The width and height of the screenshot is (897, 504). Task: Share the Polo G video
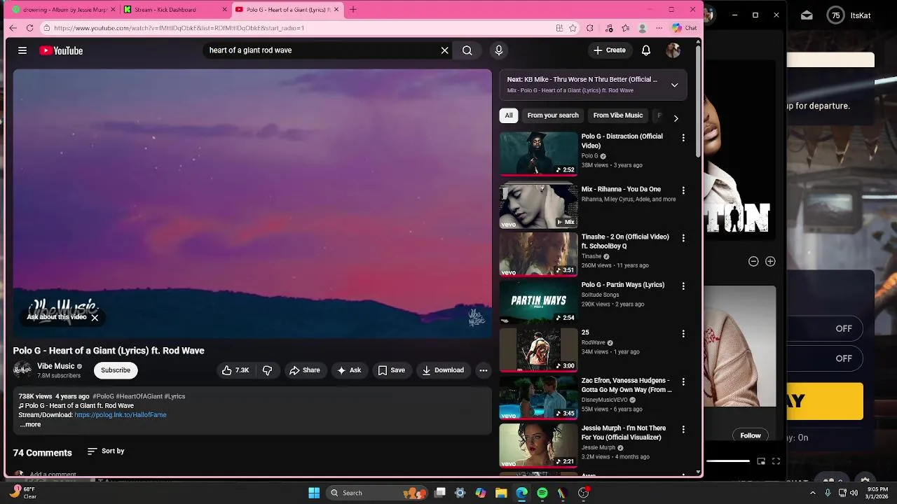305,370
